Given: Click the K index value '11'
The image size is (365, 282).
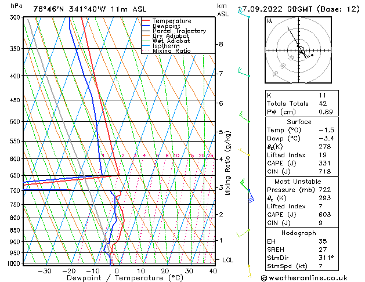Looking at the screenshot, I should [323, 95].
